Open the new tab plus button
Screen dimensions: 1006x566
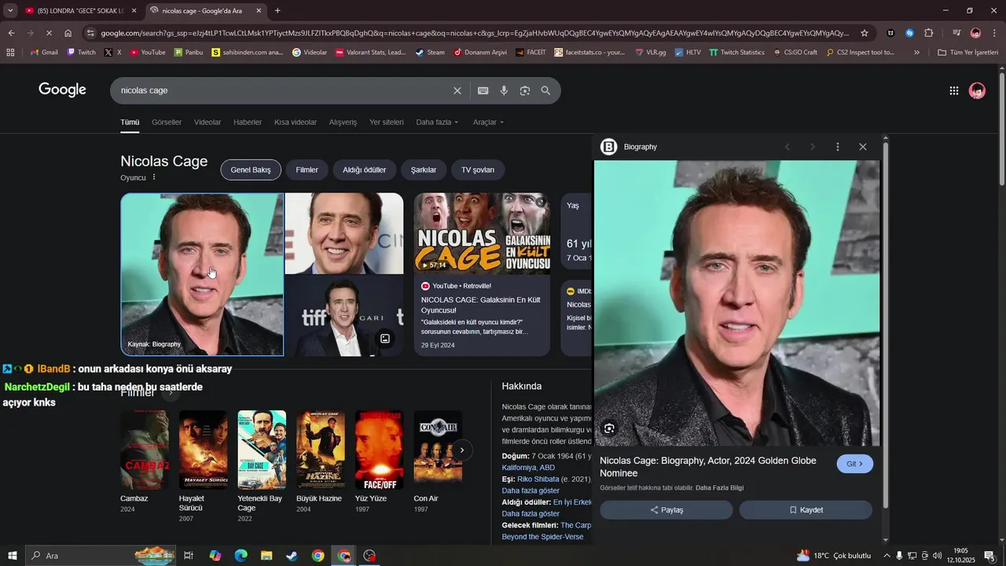point(277,11)
